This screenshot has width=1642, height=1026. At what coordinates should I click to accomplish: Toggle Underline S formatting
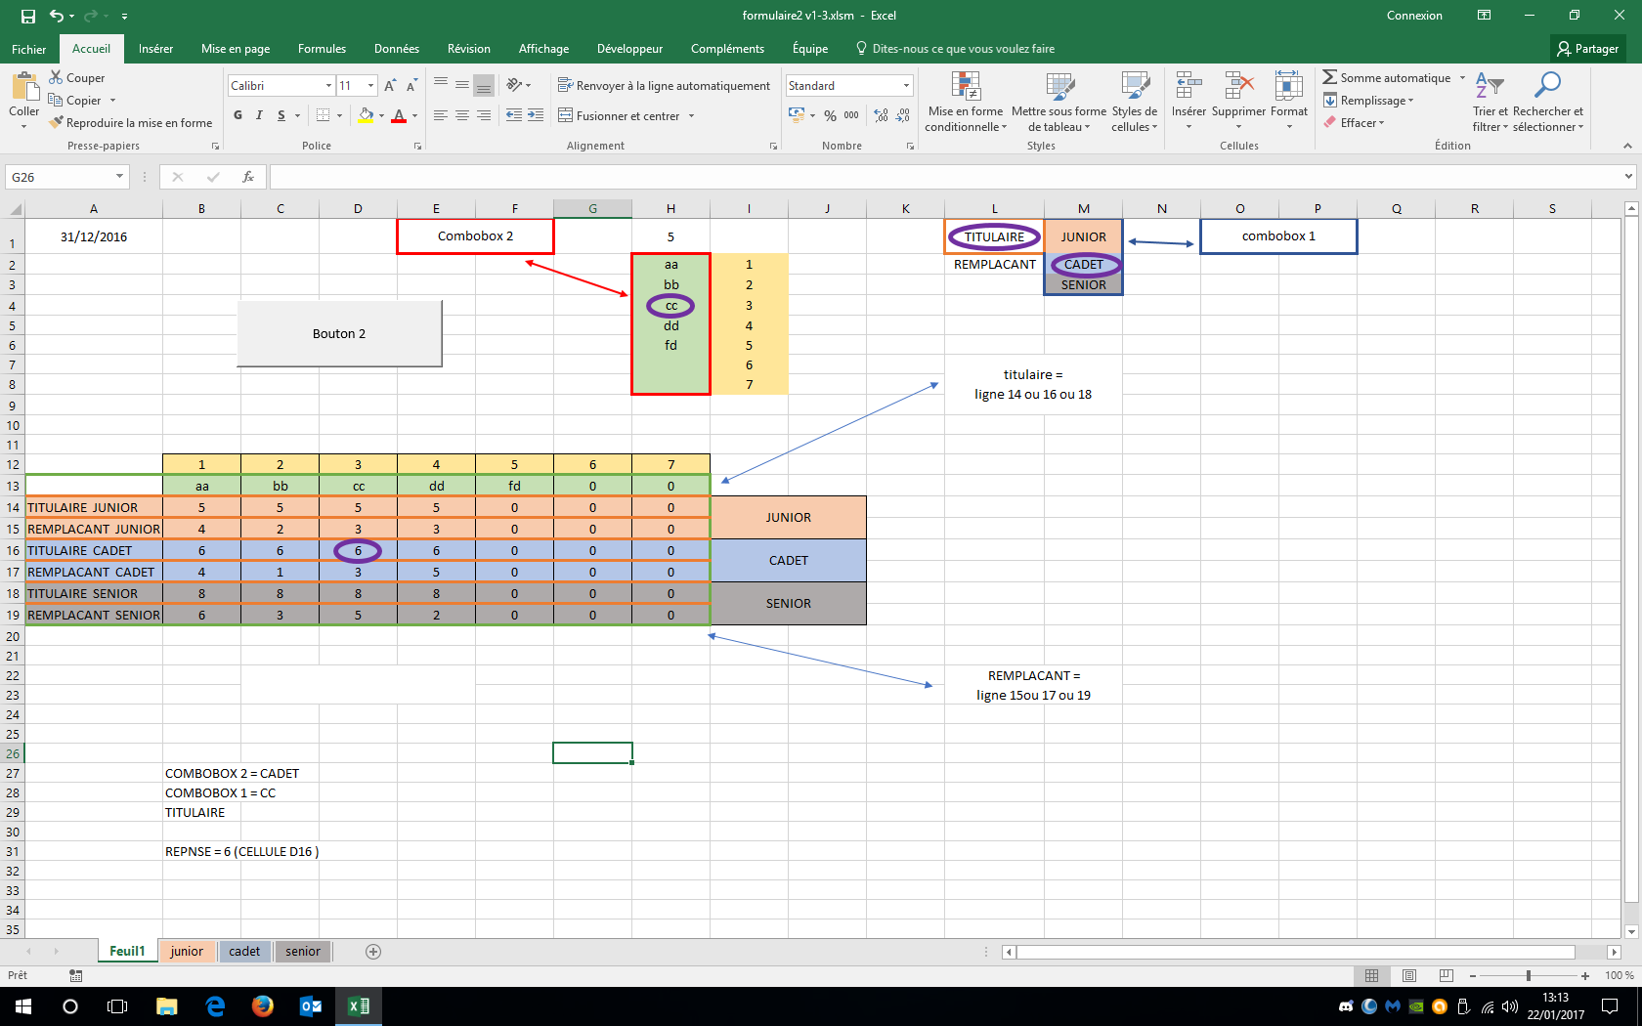click(x=281, y=115)
